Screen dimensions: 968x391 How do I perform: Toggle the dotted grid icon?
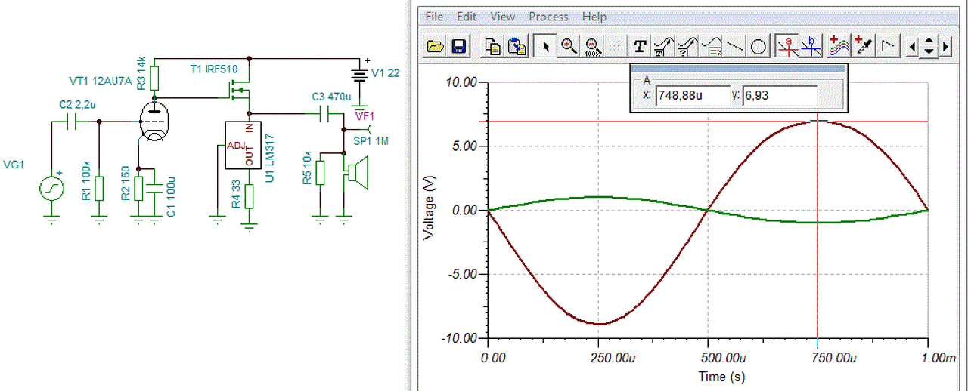[616, 47]
